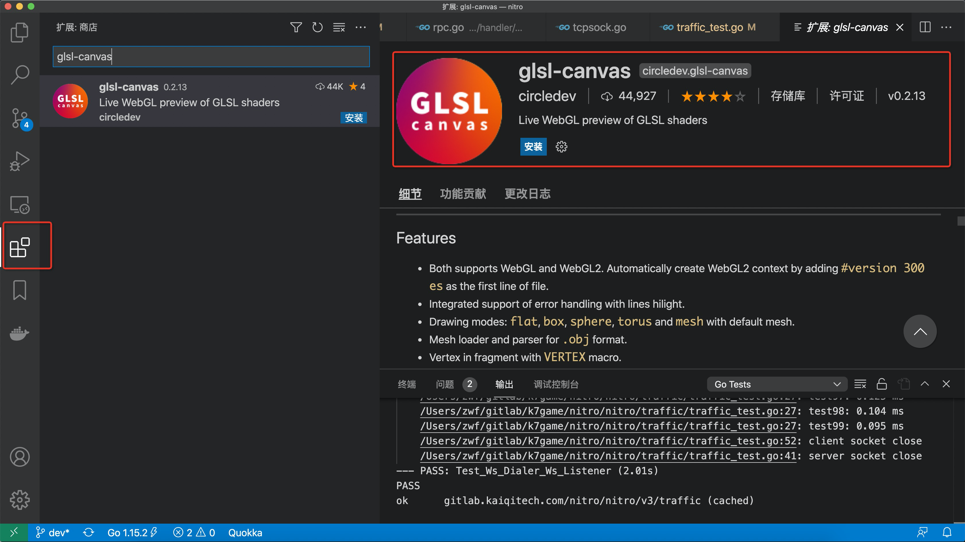965x542 pixels.
Task: Click the 44,927 install count
Action: coord(628,96)
